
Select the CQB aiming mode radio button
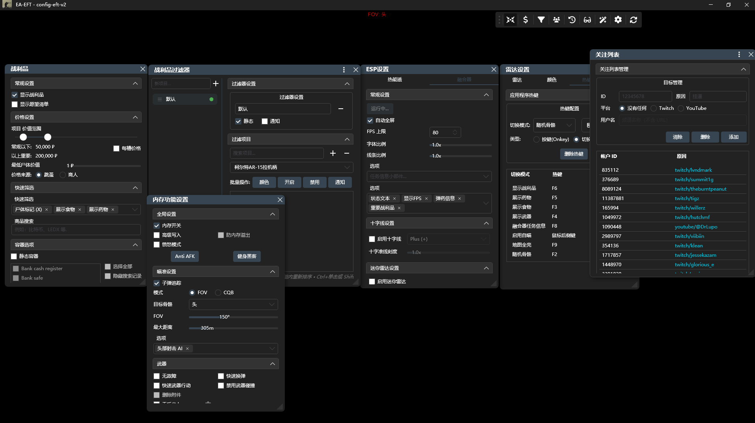[218, 293]
